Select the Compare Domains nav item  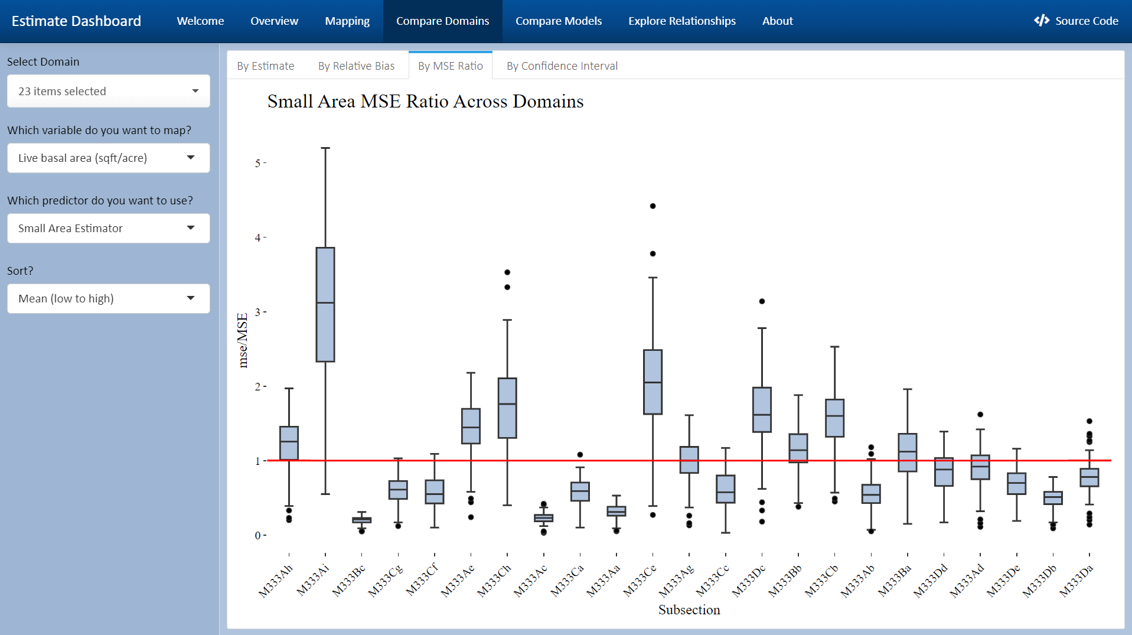click(x=442, y=21)
